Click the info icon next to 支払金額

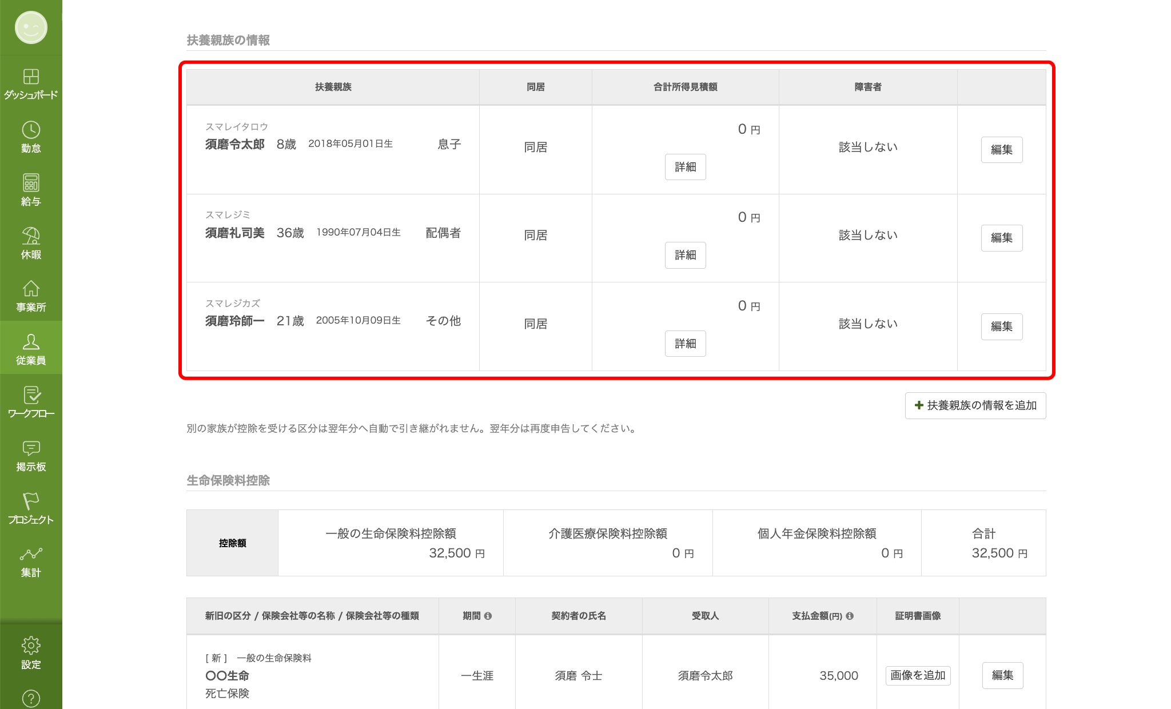coord(850,616)
